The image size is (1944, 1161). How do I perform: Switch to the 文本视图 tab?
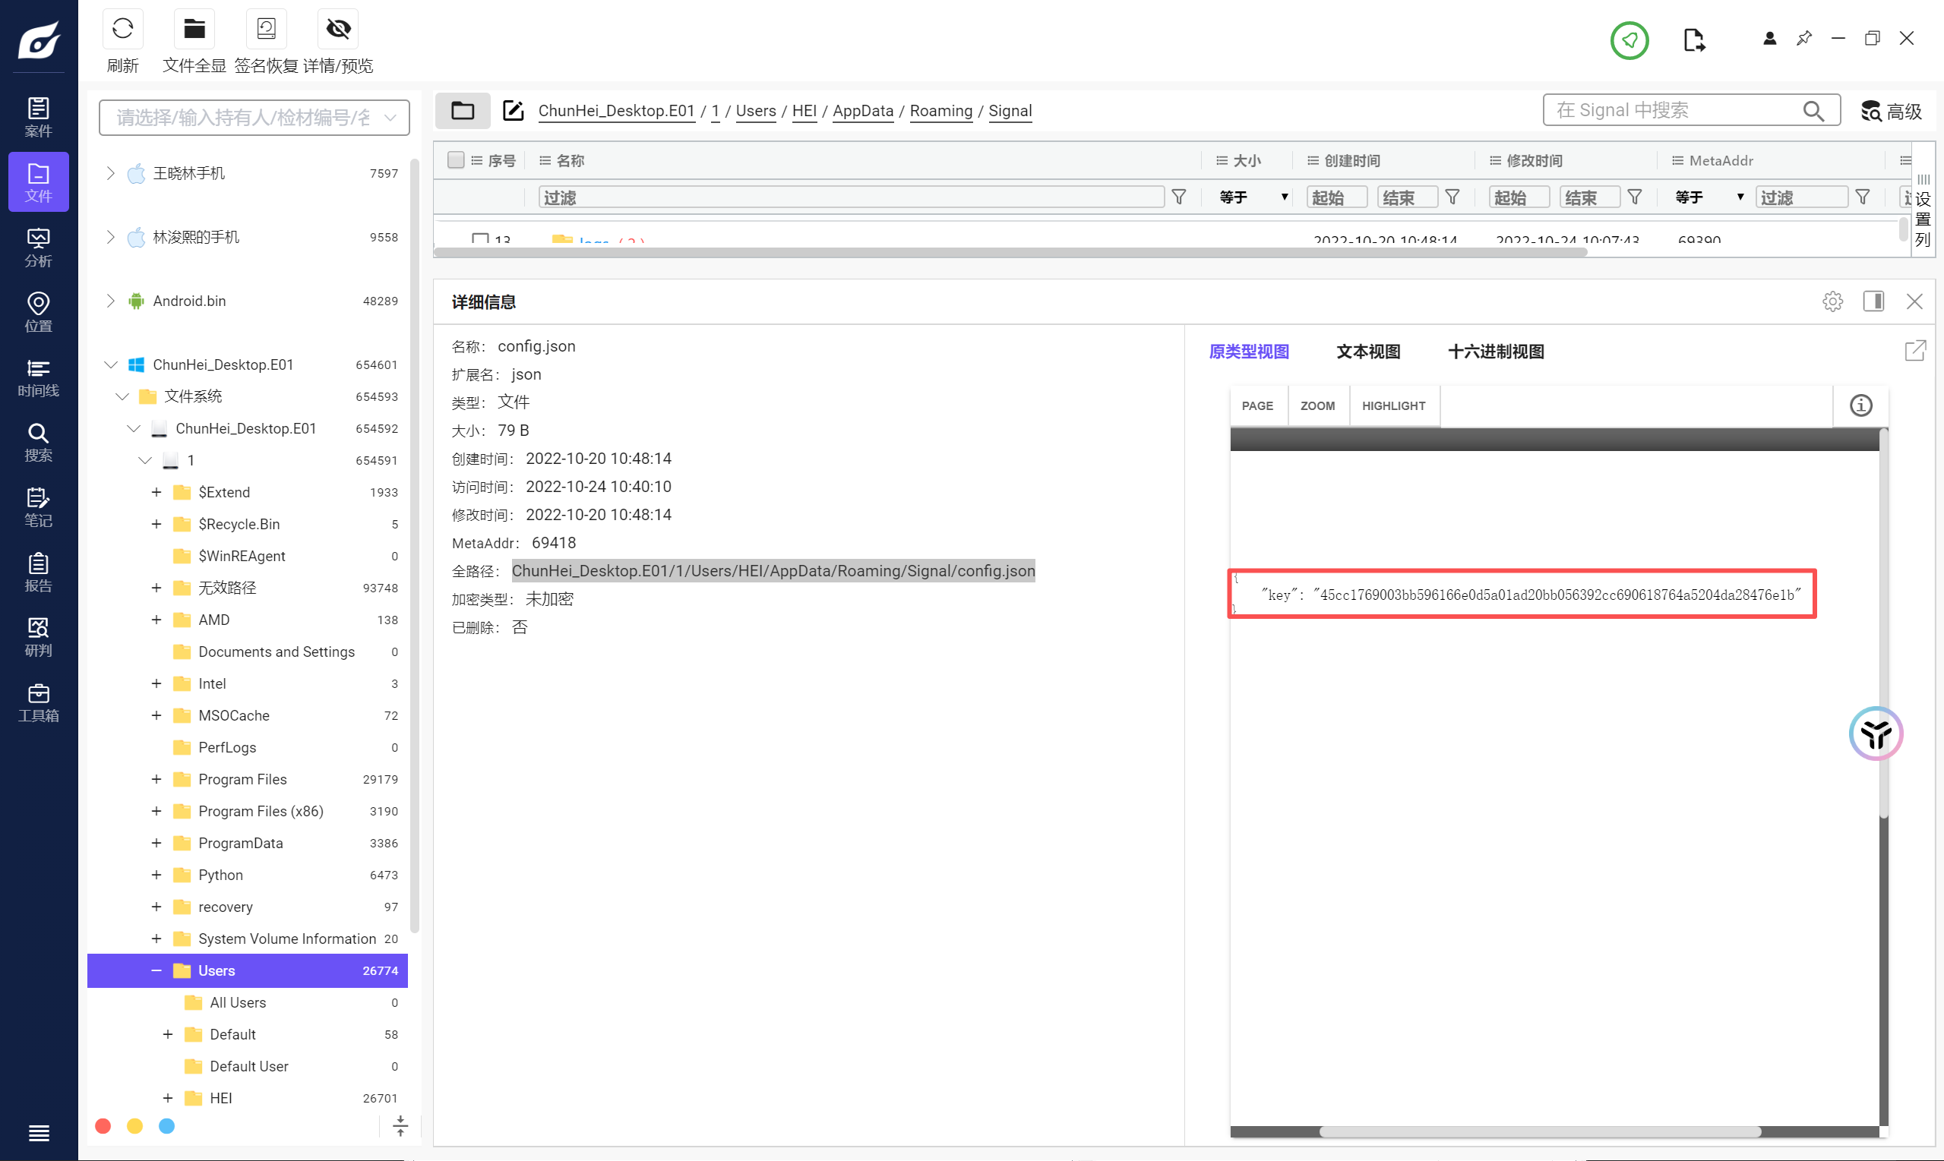click(1367, 352)
